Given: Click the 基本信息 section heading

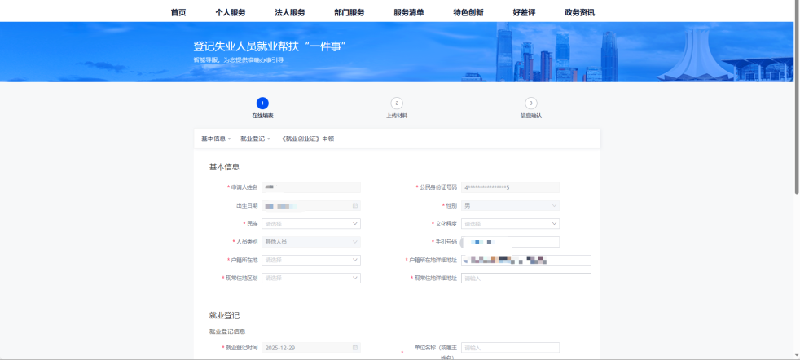Looking at the screenshot, I should [x=225, y=167].
